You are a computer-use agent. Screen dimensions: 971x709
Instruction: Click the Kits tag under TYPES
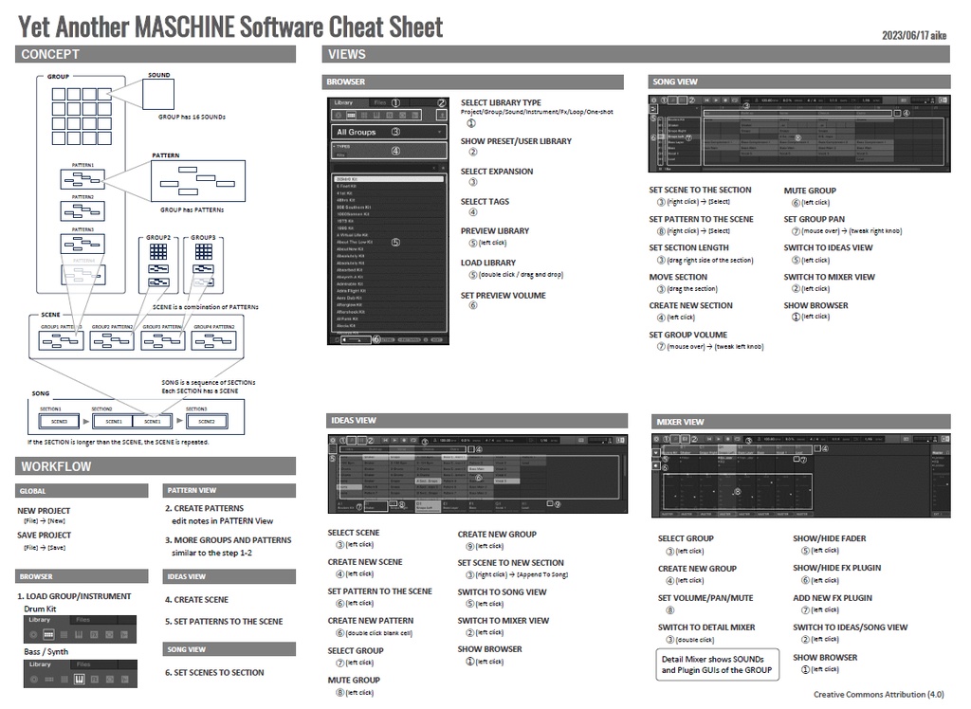click(341, 155)
